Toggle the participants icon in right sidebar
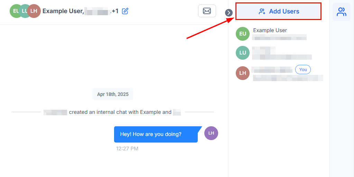The height and width of the screenshot is (177, 354). pos(341,12)
